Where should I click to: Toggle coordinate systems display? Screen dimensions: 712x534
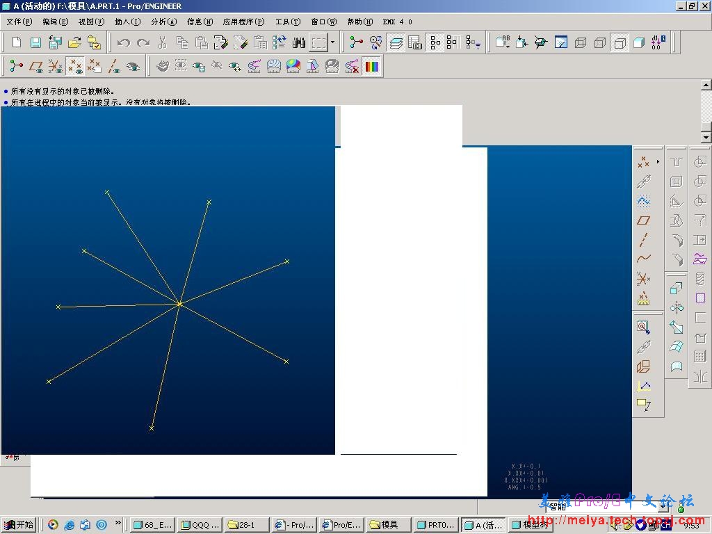pyautogui.click(x=56, y=66)
